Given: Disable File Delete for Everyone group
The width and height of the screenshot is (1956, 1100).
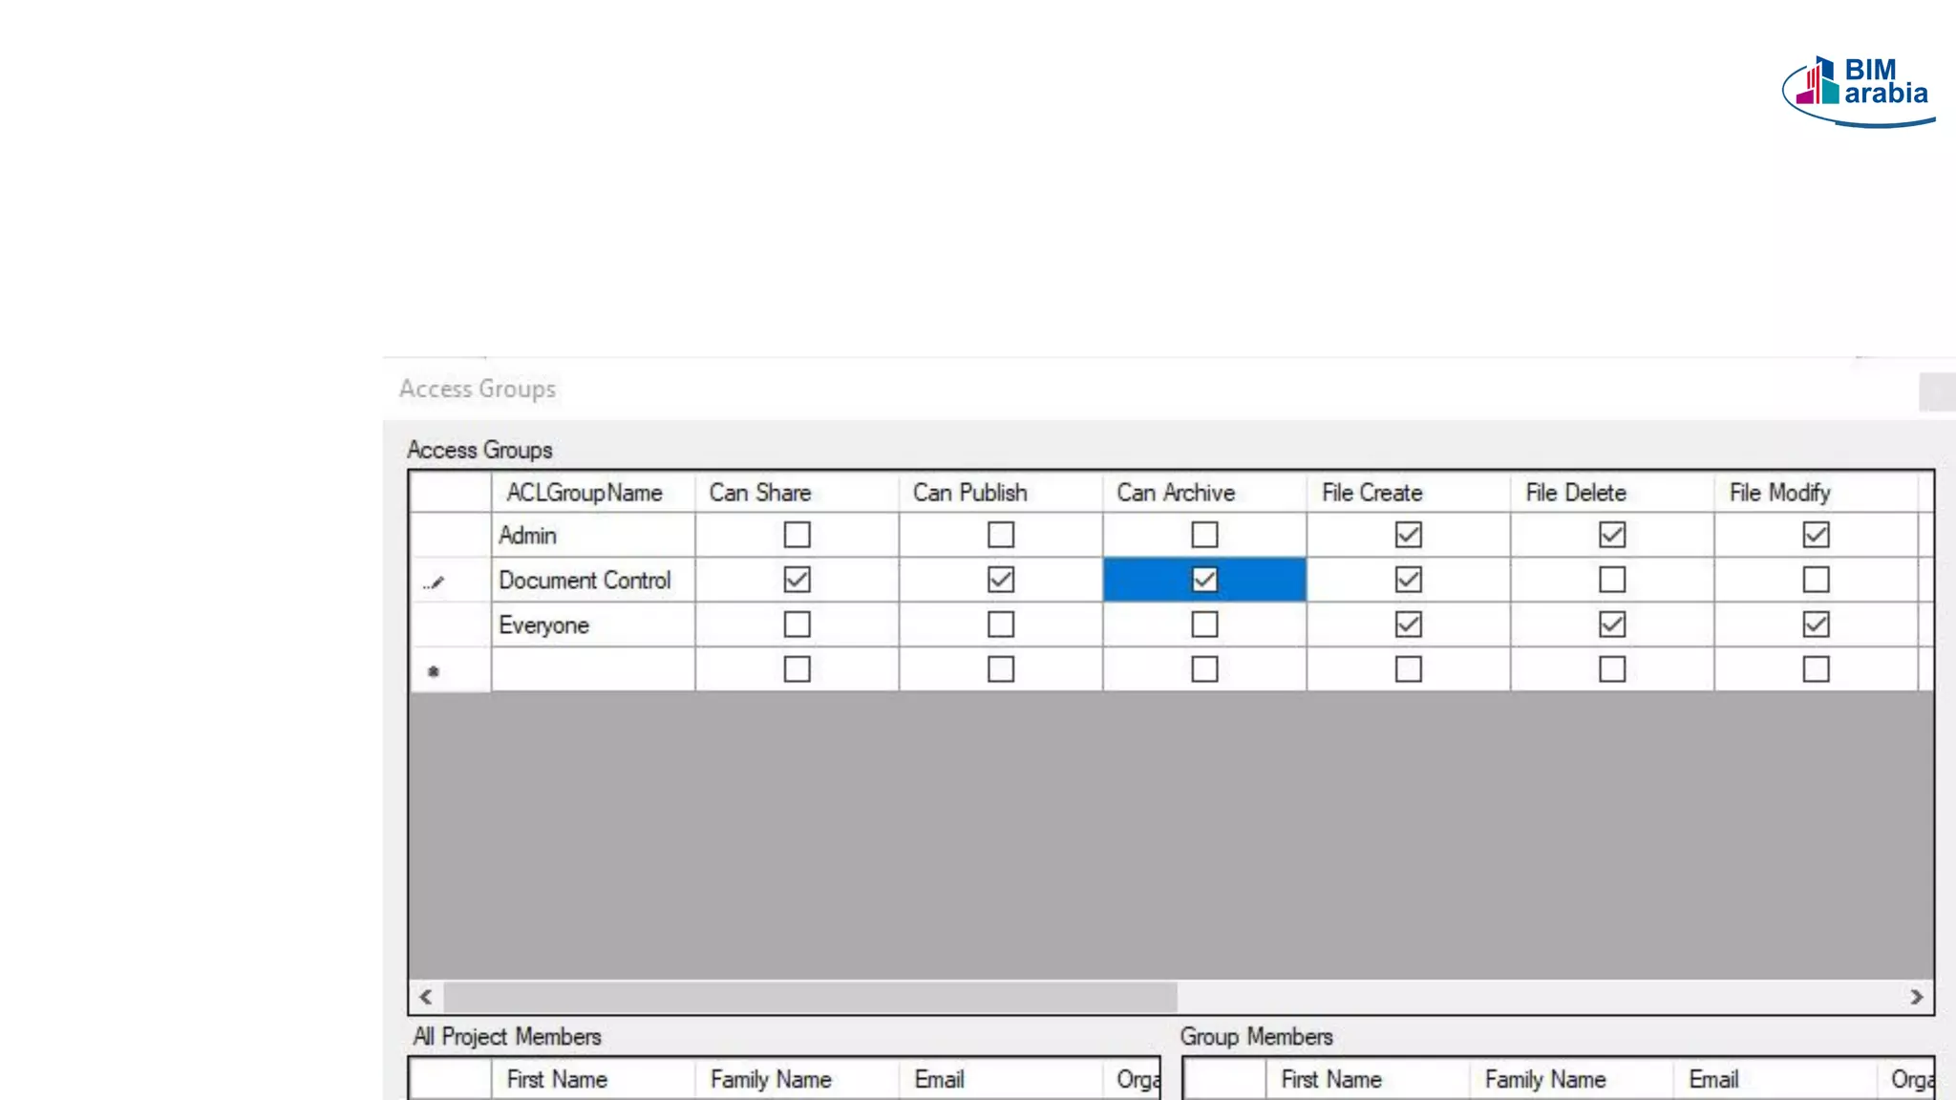Looking at the screenshot, I should (x=1612, y=624).
